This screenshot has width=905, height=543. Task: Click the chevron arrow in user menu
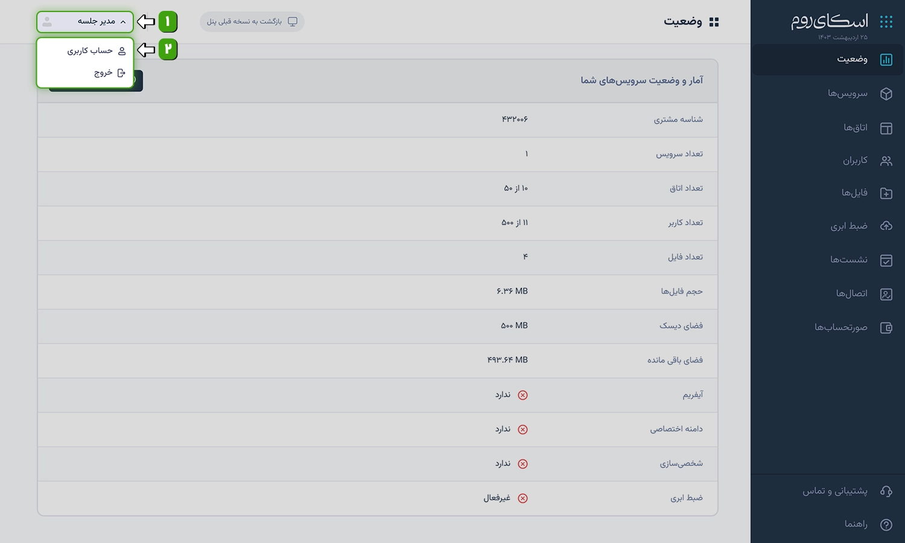[123, 22]
